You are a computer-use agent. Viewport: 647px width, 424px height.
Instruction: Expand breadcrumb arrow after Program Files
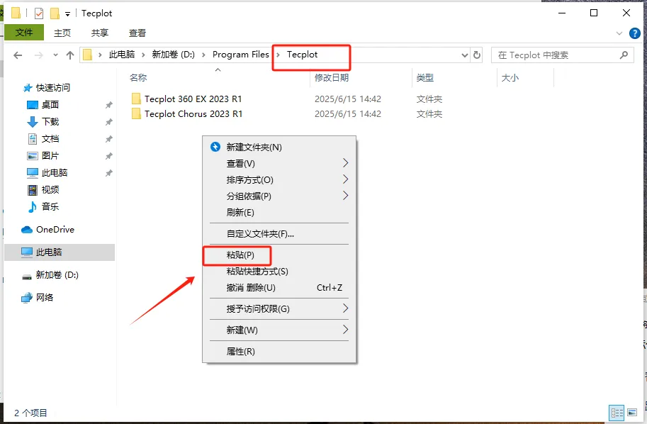pyautogui.click(x=278, y=55)
